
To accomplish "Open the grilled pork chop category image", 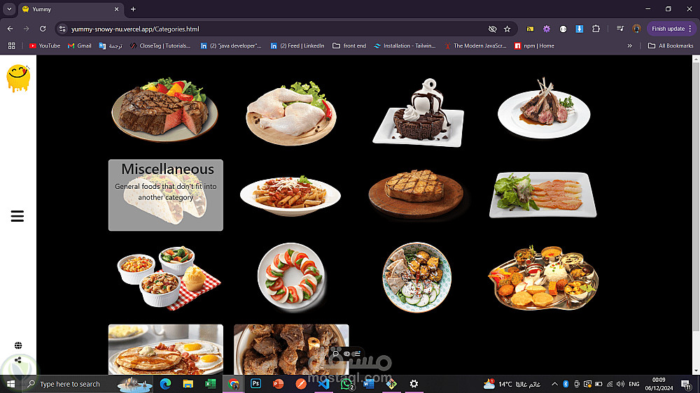I will coord(416,194).
